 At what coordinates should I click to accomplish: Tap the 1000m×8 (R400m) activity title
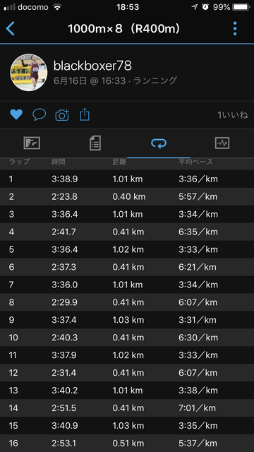click(124, 29)
